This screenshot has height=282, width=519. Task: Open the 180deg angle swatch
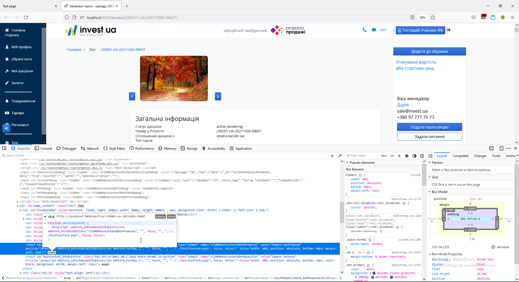pos(355,277)
